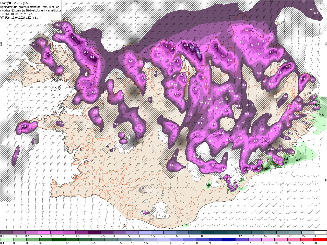
Task: Click the '(+51 h)' forecast offset text
Action: pos(37,18)
